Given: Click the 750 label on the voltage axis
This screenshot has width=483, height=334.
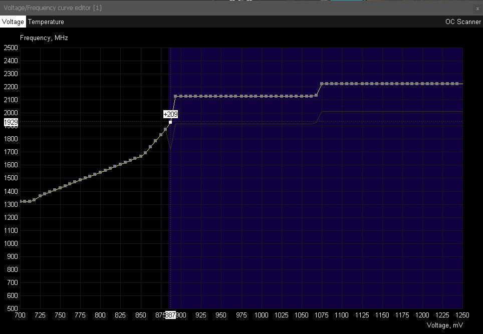Looking at the screenshot, I should pyautogui.click(x=60, y=315).
